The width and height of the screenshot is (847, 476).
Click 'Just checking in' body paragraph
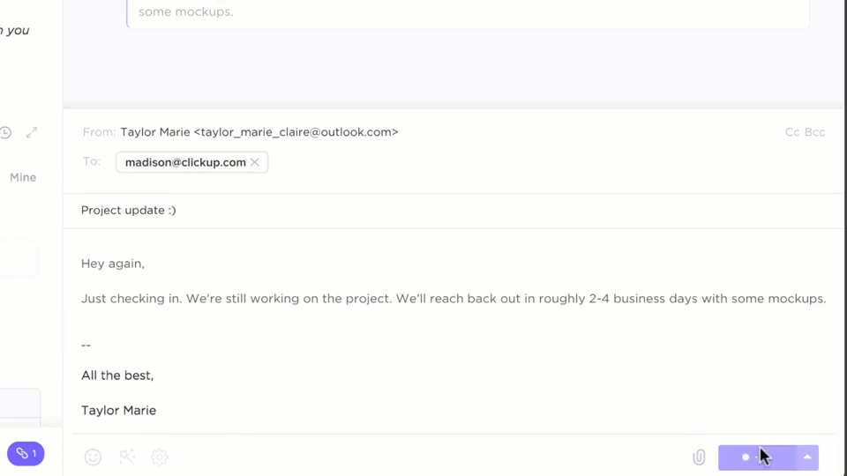coord(453,299)
